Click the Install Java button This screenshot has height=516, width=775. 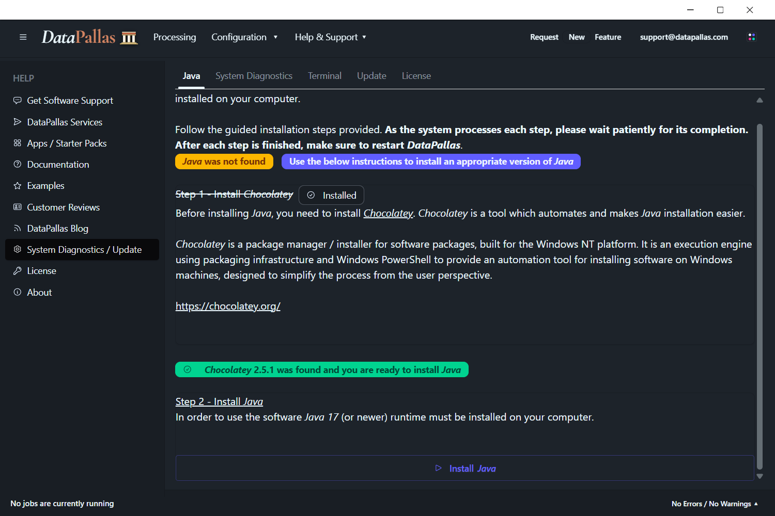coord(465,468)
